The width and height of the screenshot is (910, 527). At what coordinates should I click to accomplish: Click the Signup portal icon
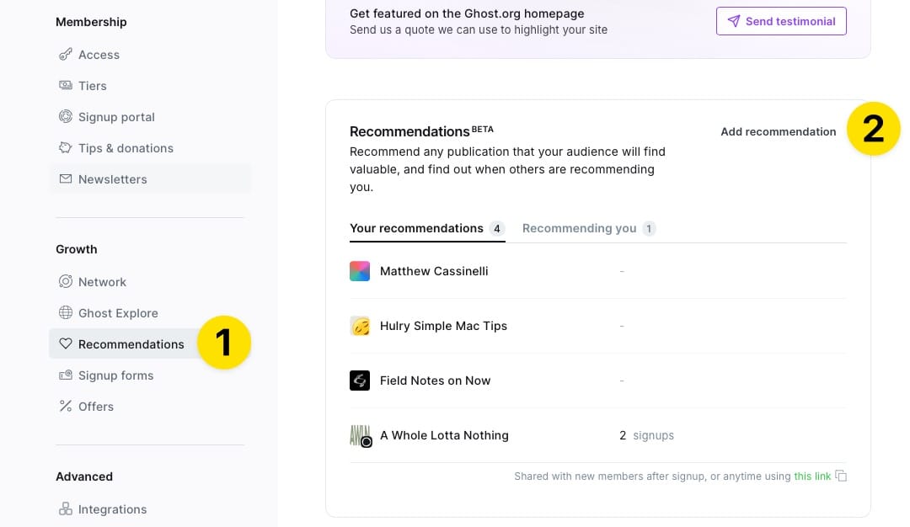(x=66, y=116)
